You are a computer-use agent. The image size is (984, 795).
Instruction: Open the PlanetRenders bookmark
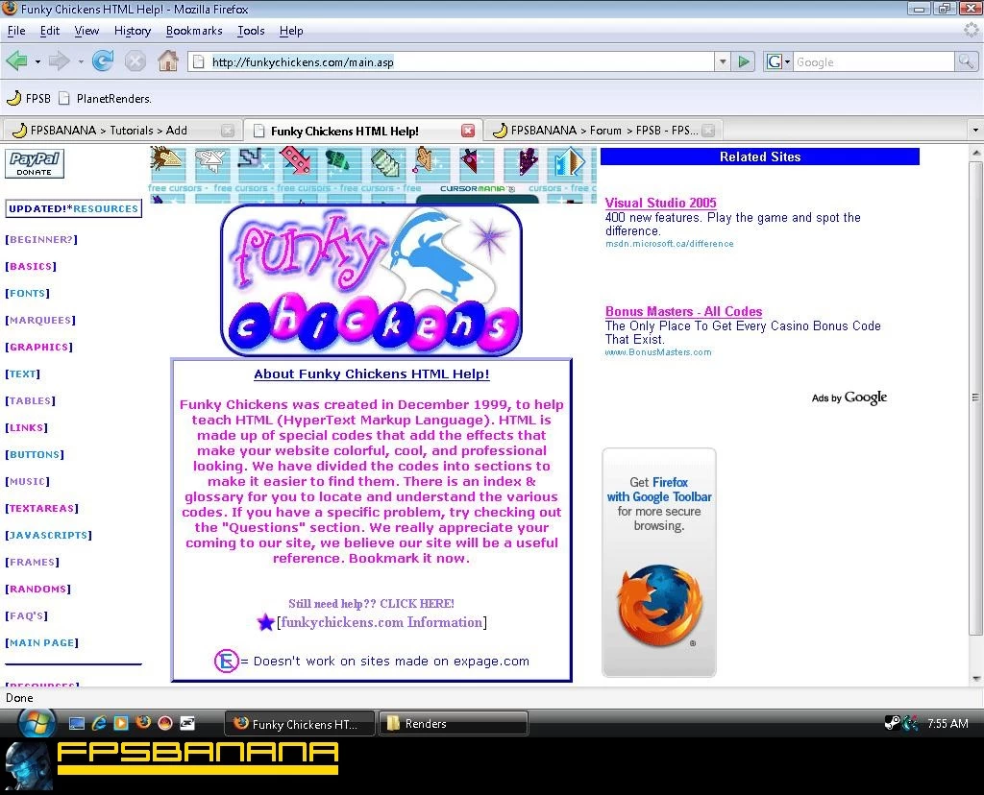(105, 99)
